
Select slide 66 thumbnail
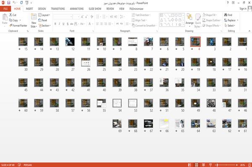point(164,123)
